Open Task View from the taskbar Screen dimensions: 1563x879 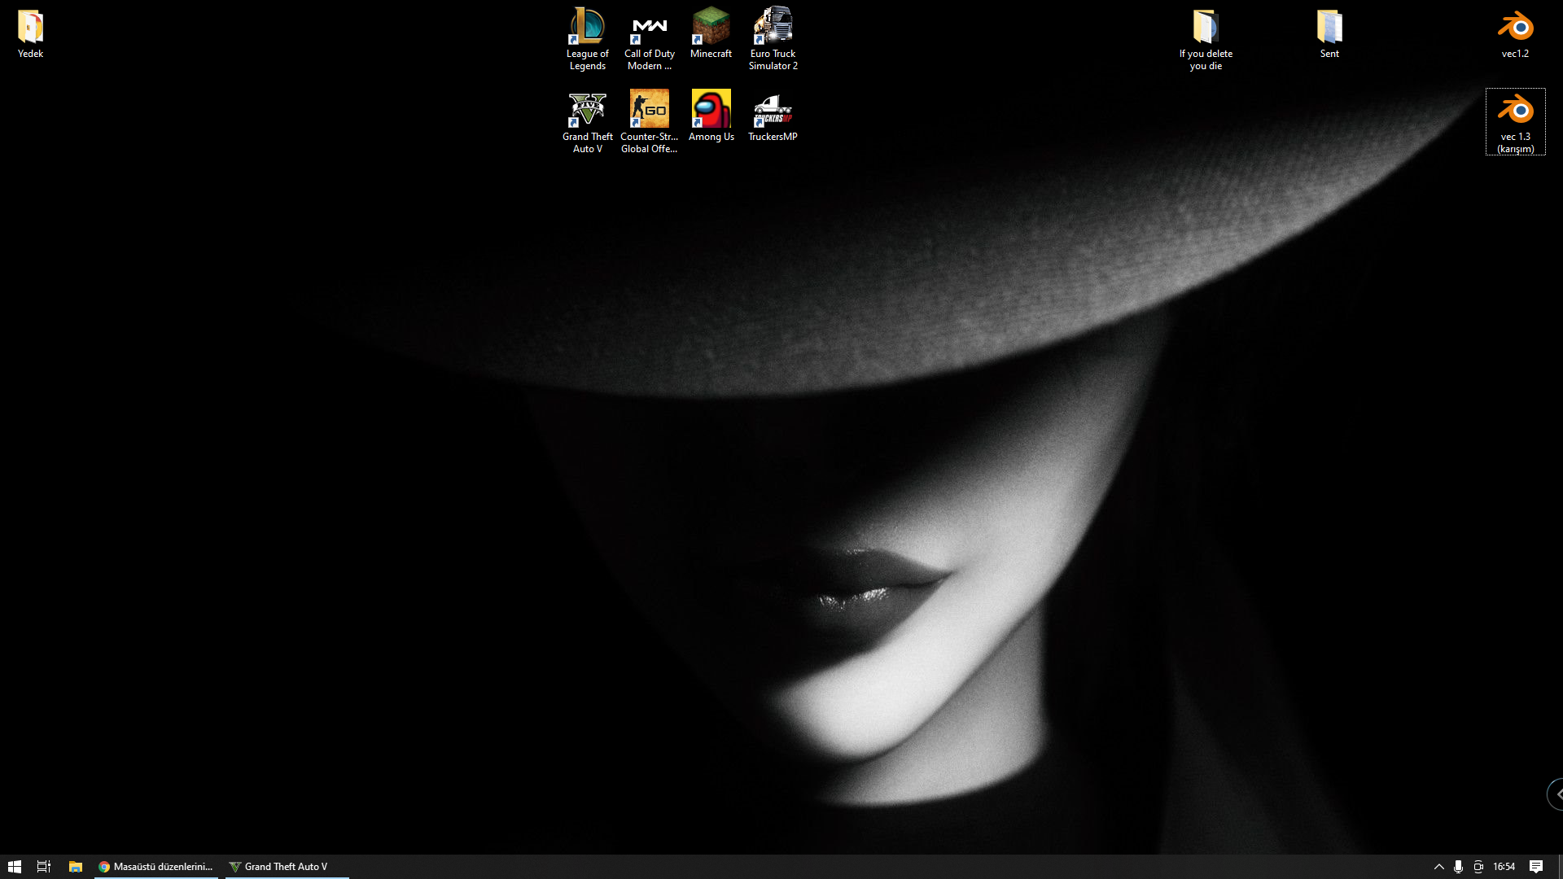click(x=44, y=867)
